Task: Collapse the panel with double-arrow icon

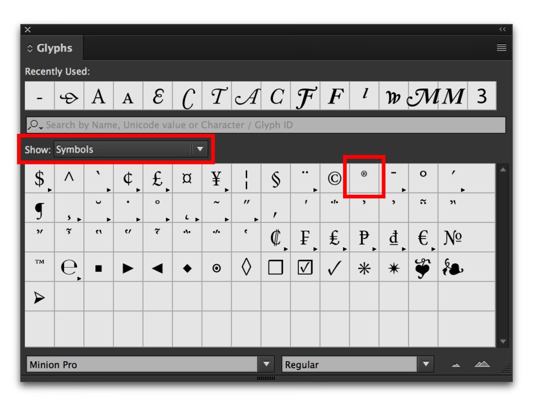Action: [x=502, y=30]
